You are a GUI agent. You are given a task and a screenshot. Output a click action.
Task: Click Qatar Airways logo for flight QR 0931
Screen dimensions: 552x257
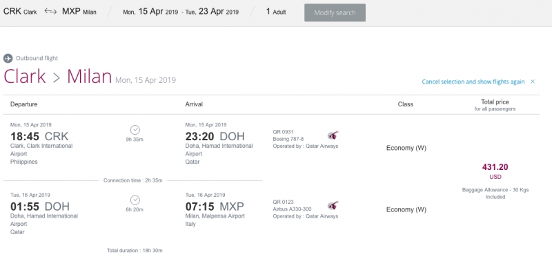tap(333, 135)
